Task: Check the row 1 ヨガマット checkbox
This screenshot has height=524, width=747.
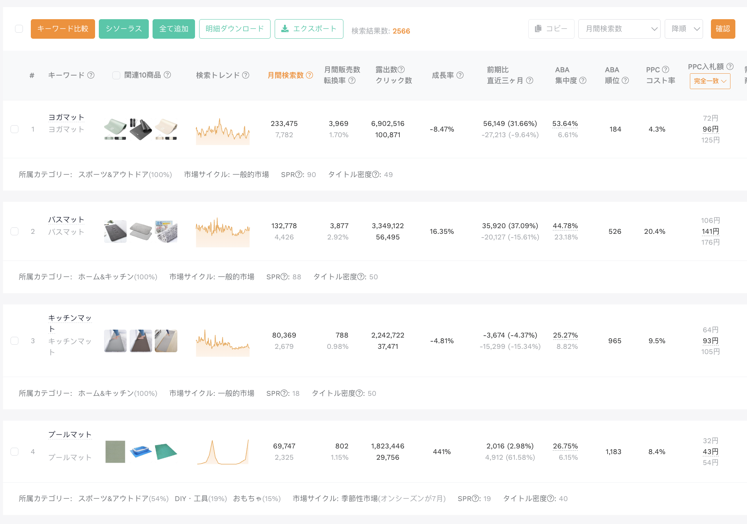Action: tap(15, 129)
